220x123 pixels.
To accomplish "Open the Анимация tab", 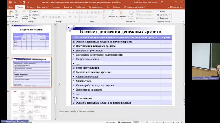I will (68, 7).
